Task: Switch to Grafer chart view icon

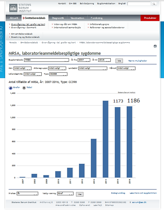Action: (11, 88)
